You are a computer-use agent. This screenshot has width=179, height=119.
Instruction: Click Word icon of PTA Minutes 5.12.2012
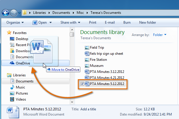(87, 84)
